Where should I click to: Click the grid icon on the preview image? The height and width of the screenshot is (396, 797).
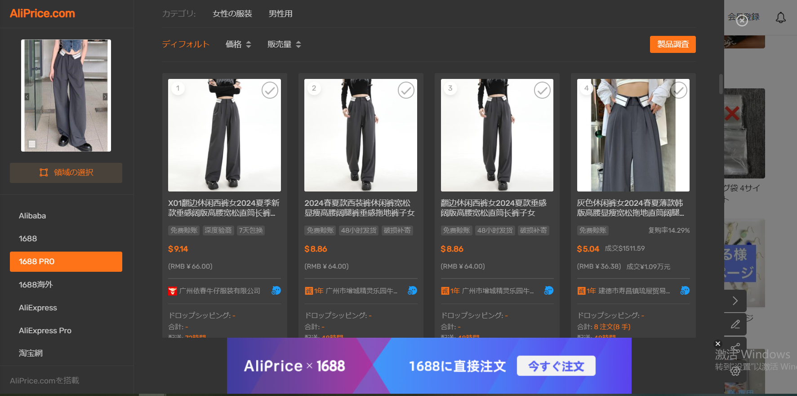32,144
